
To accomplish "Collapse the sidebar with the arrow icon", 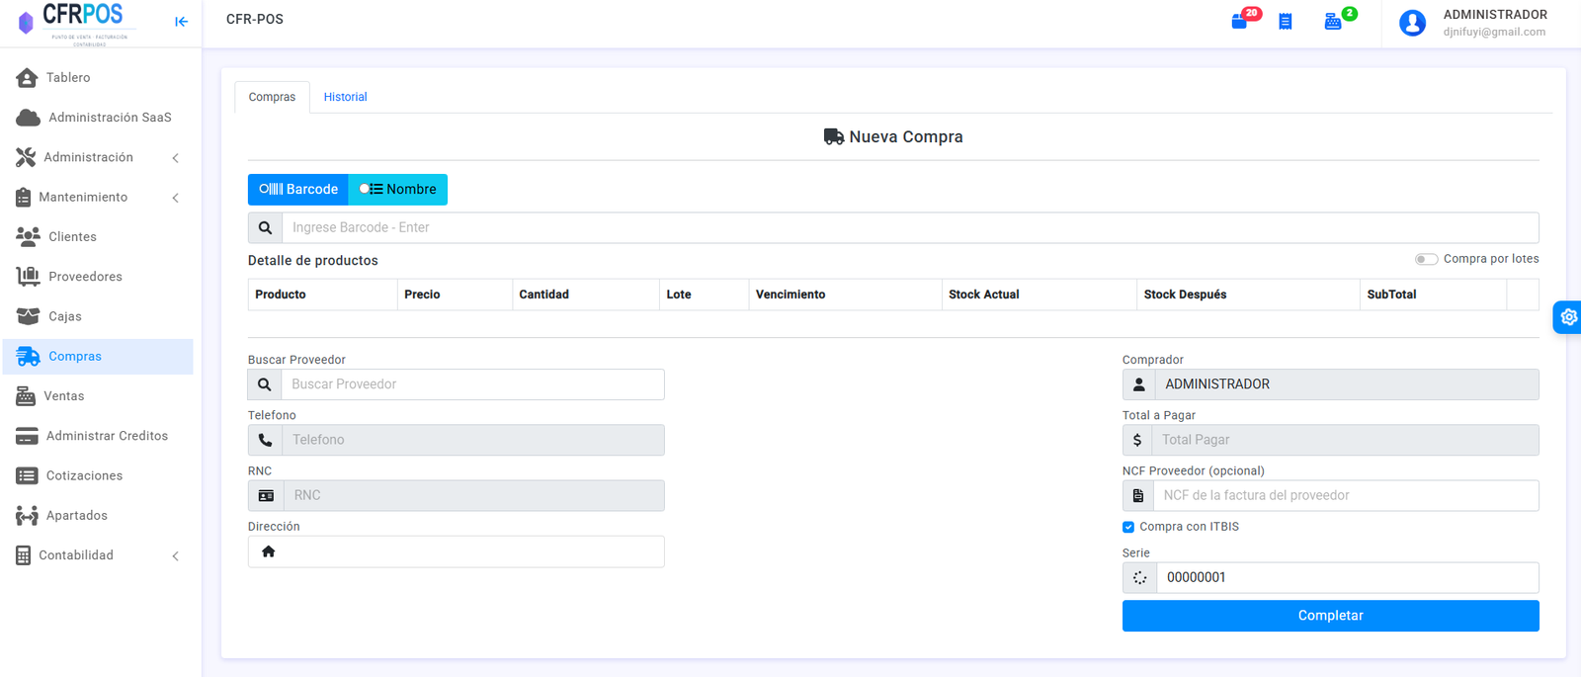I will [x=181, y=22].
